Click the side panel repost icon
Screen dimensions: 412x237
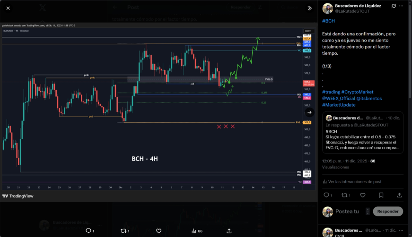pos(344,195)
